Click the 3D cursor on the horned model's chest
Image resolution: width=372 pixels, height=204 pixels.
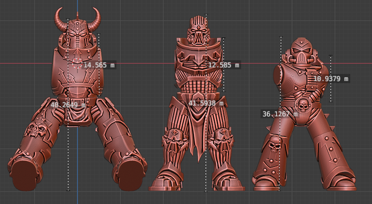(77, 64)
